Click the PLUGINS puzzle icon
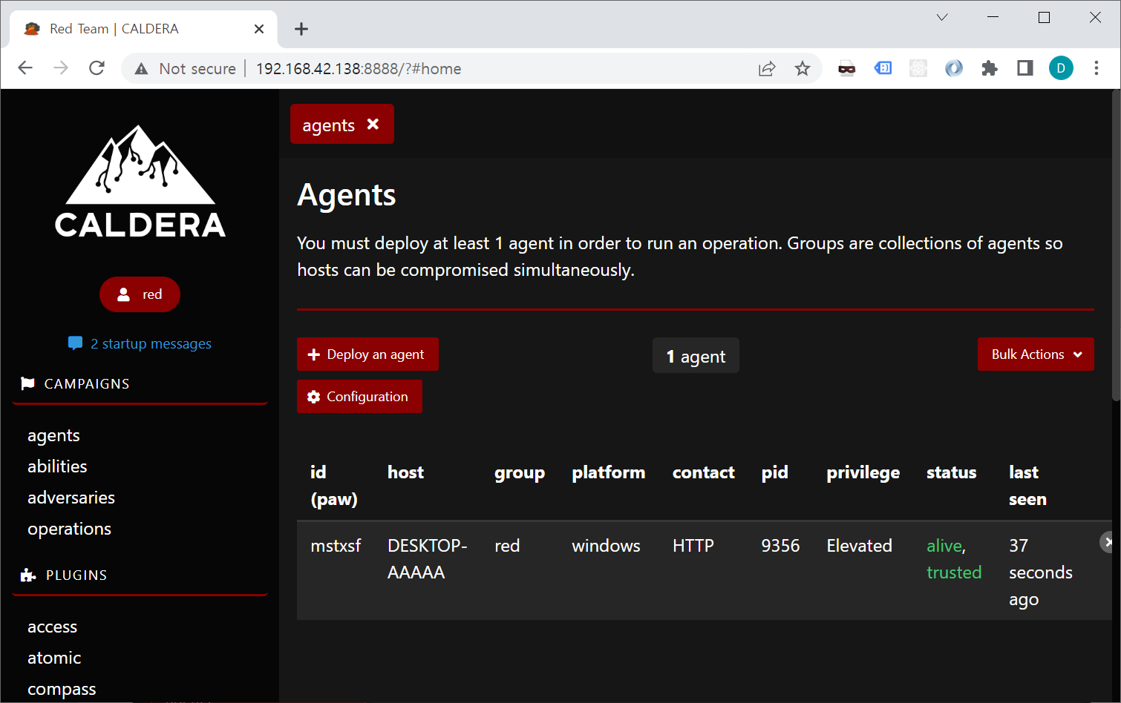1121x703 pixels. point(28,575)
